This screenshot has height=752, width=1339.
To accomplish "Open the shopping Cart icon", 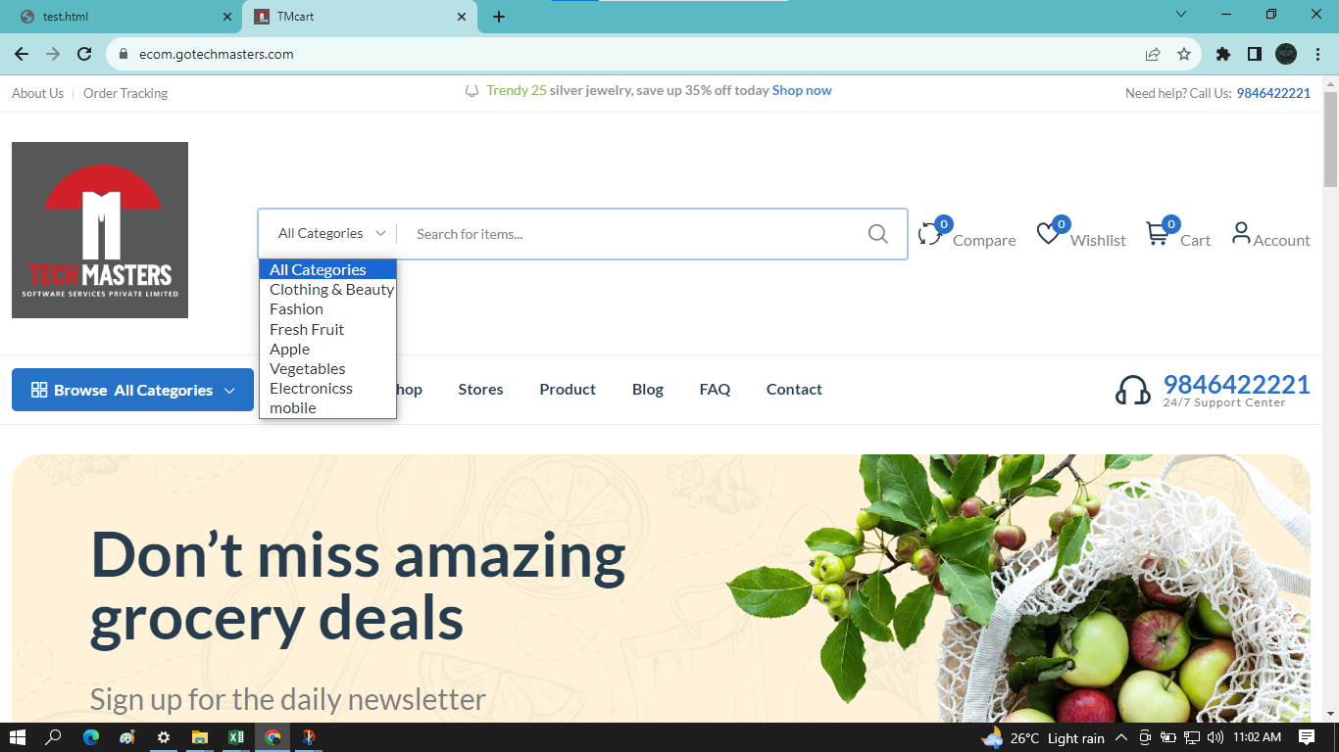I will click(x=1158, y=235).
